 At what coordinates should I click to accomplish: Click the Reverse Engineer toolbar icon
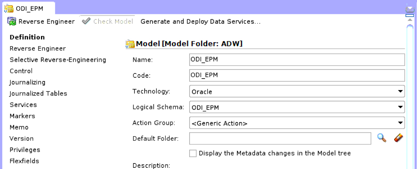(11, 21)
